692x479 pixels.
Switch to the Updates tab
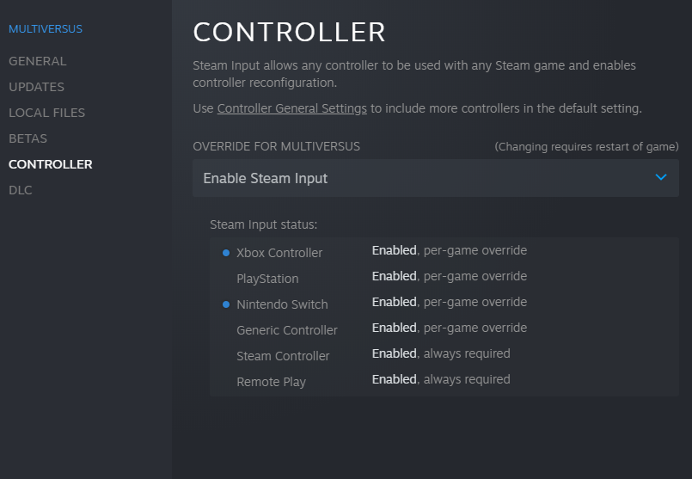(37, 87)
